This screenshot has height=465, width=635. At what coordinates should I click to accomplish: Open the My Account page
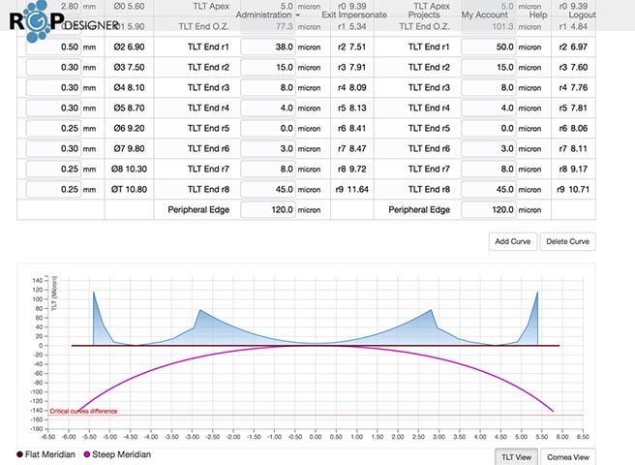[x=485, y=15]
